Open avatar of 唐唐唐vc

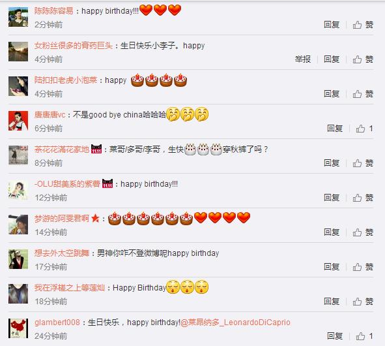(x=18, y=121)
